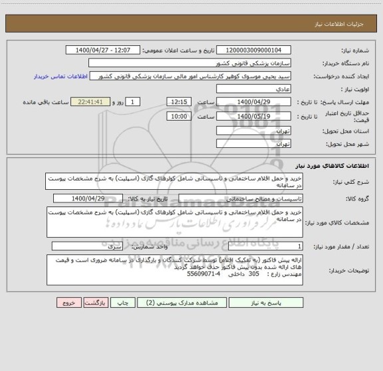Select the شماره نیاز field 1200003009000104
This screenshot has height=371, width=383.
point(253,50)
